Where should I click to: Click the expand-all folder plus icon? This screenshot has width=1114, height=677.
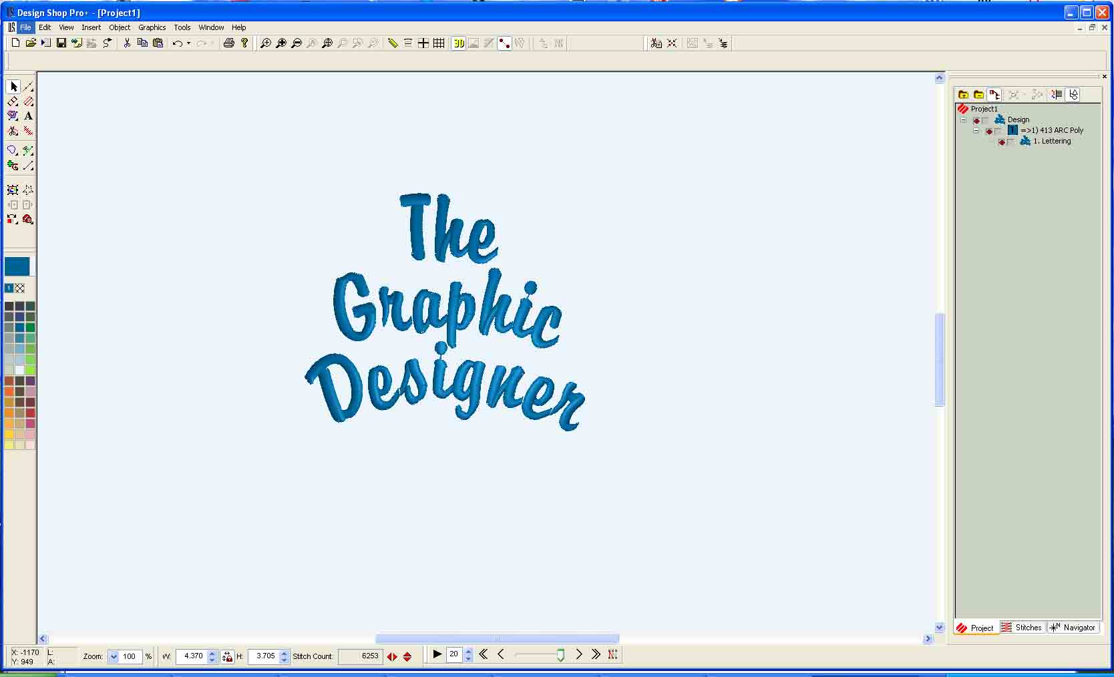click(963, 95)
